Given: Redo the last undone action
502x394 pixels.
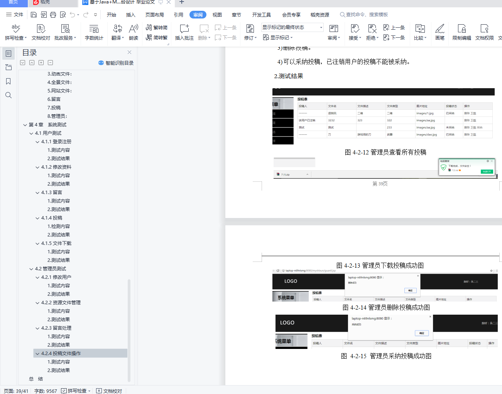Looking at the screenshot, I should pos(86,15).
